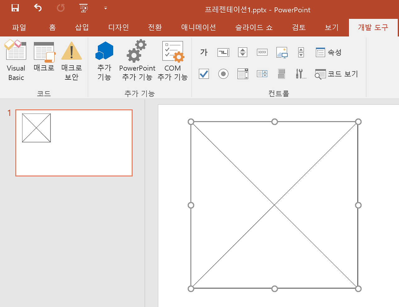Select slide 1 thumbnail in the slide panel
Image resolution: width=399 pixels, height=307 pixels.
point(74,143)
